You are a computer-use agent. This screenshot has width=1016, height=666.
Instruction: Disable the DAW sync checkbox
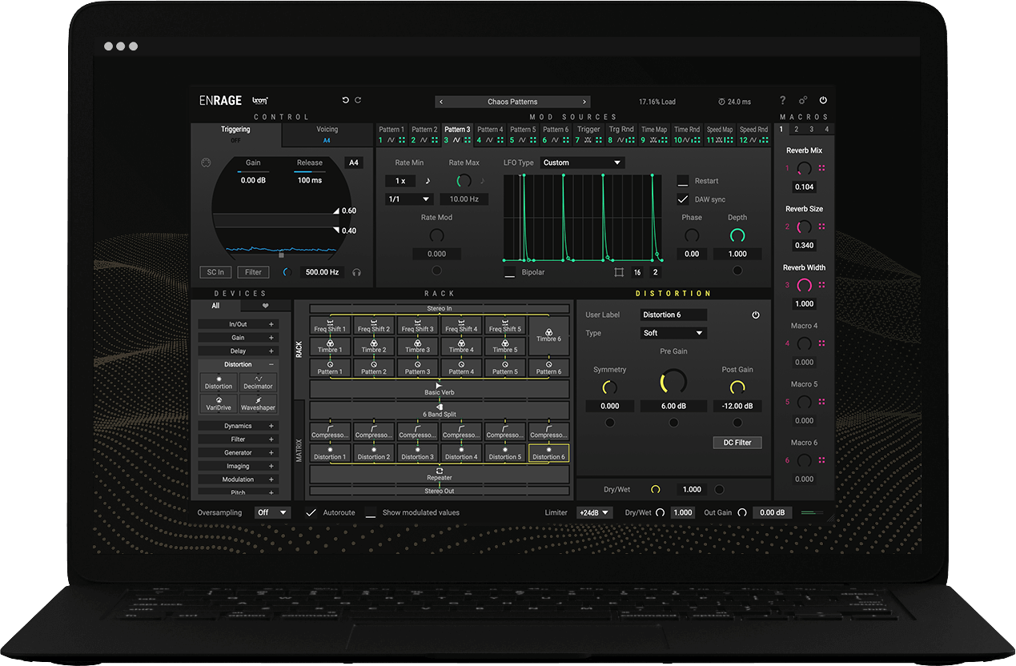(x=683, y=199)
